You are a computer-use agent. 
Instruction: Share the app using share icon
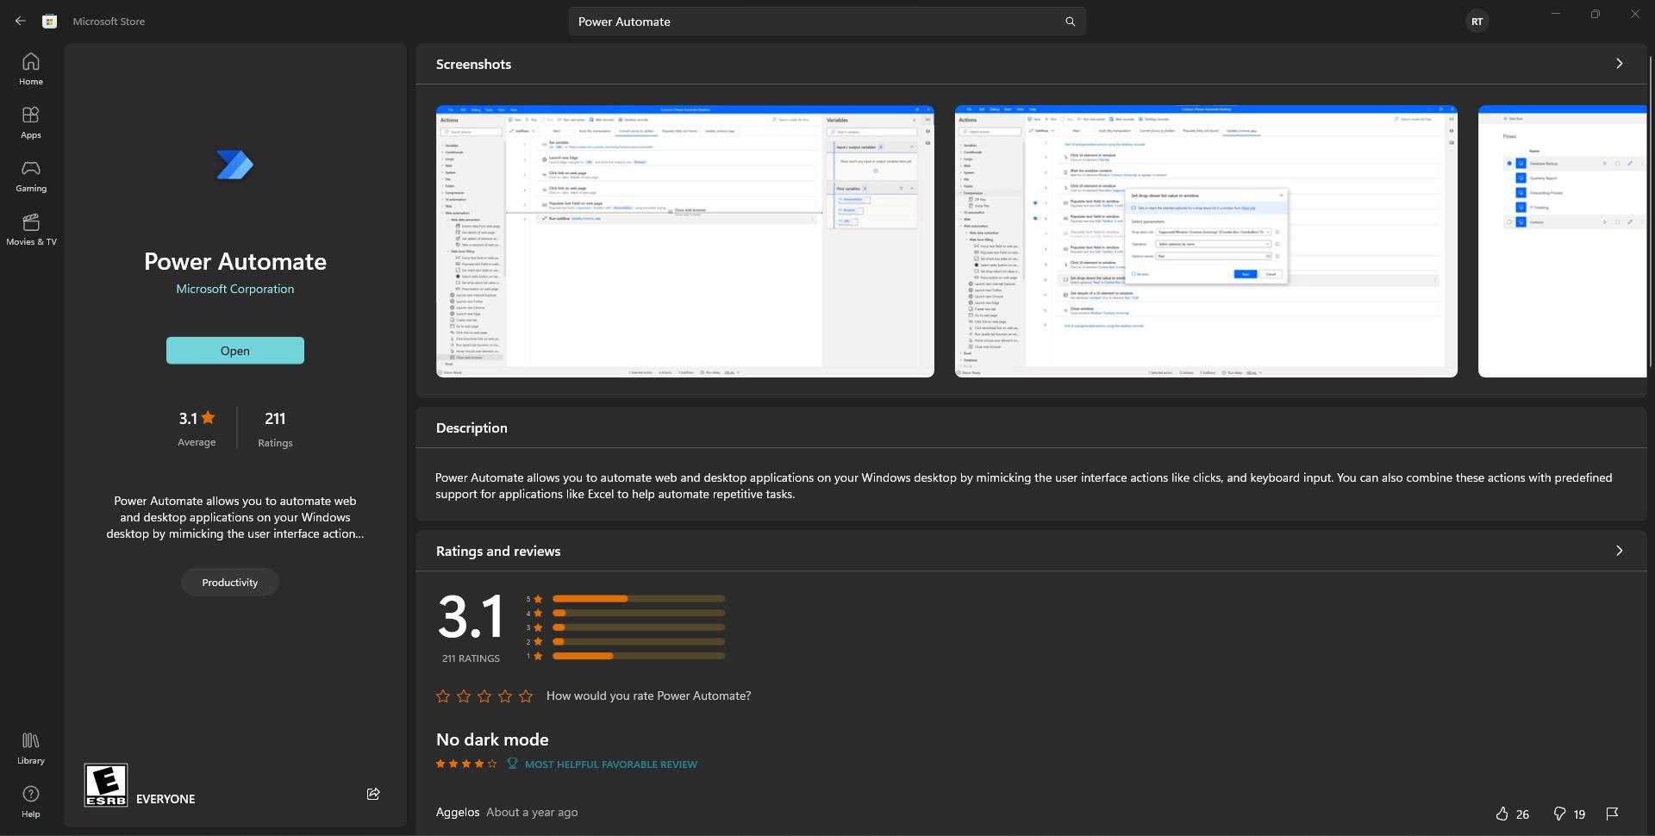(373, 794)
